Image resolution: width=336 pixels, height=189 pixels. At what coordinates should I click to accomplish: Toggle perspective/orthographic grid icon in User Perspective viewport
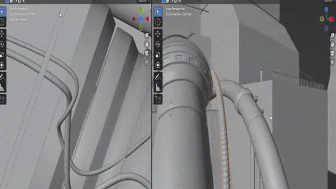coord(333,62)
